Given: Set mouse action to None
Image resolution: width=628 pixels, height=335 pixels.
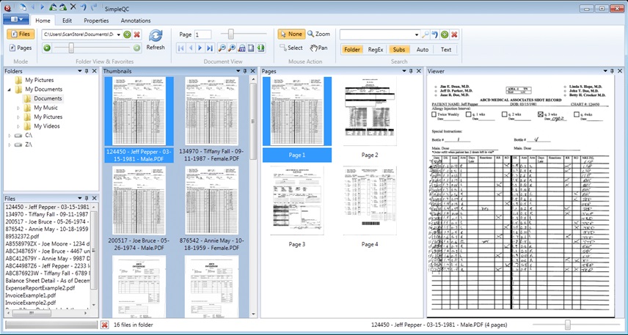Looking at the screenshot, I should click(291, 34).
